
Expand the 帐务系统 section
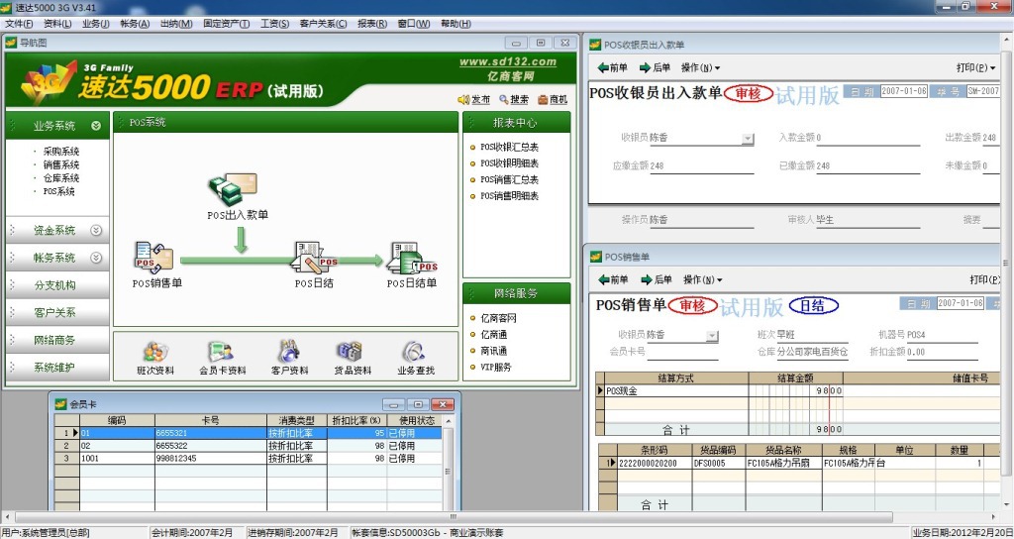(96, 258)
